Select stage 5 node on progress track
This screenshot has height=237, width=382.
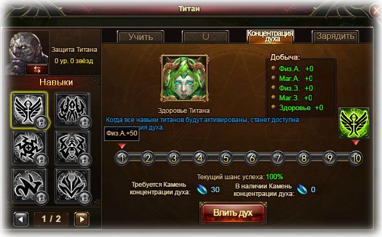(226, 158)
